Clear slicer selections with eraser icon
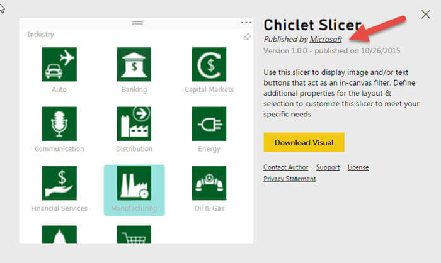This screenshot has width=441, height=263. [x=246, y=37]
